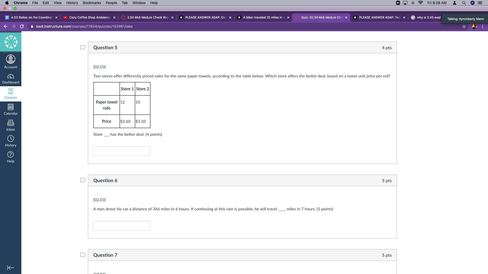Click the Question 6 answer text box
This screenshot has width=488, height=274.
121,226
